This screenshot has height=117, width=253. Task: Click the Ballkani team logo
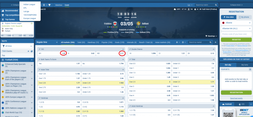pyautogui.click(x=138, y=24)
